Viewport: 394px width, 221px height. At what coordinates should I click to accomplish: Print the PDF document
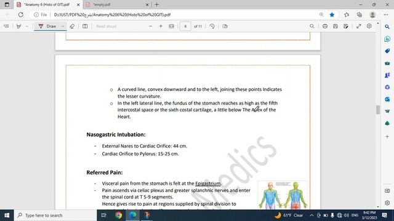pyautogui.click(x=325, y=26)
